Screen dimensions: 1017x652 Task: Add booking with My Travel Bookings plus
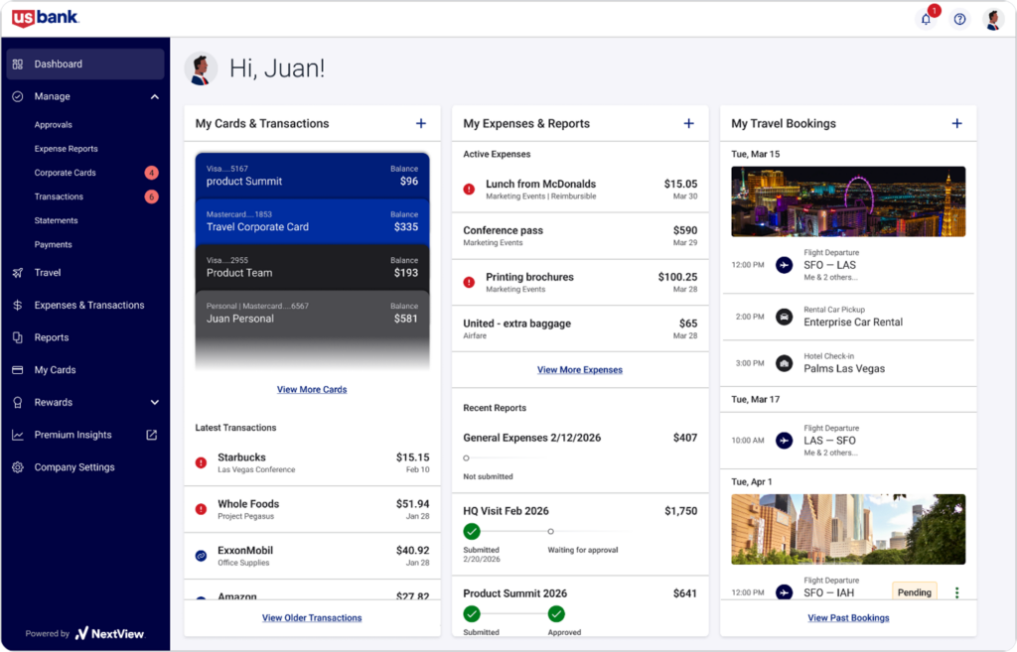click(x=956, y=123)
